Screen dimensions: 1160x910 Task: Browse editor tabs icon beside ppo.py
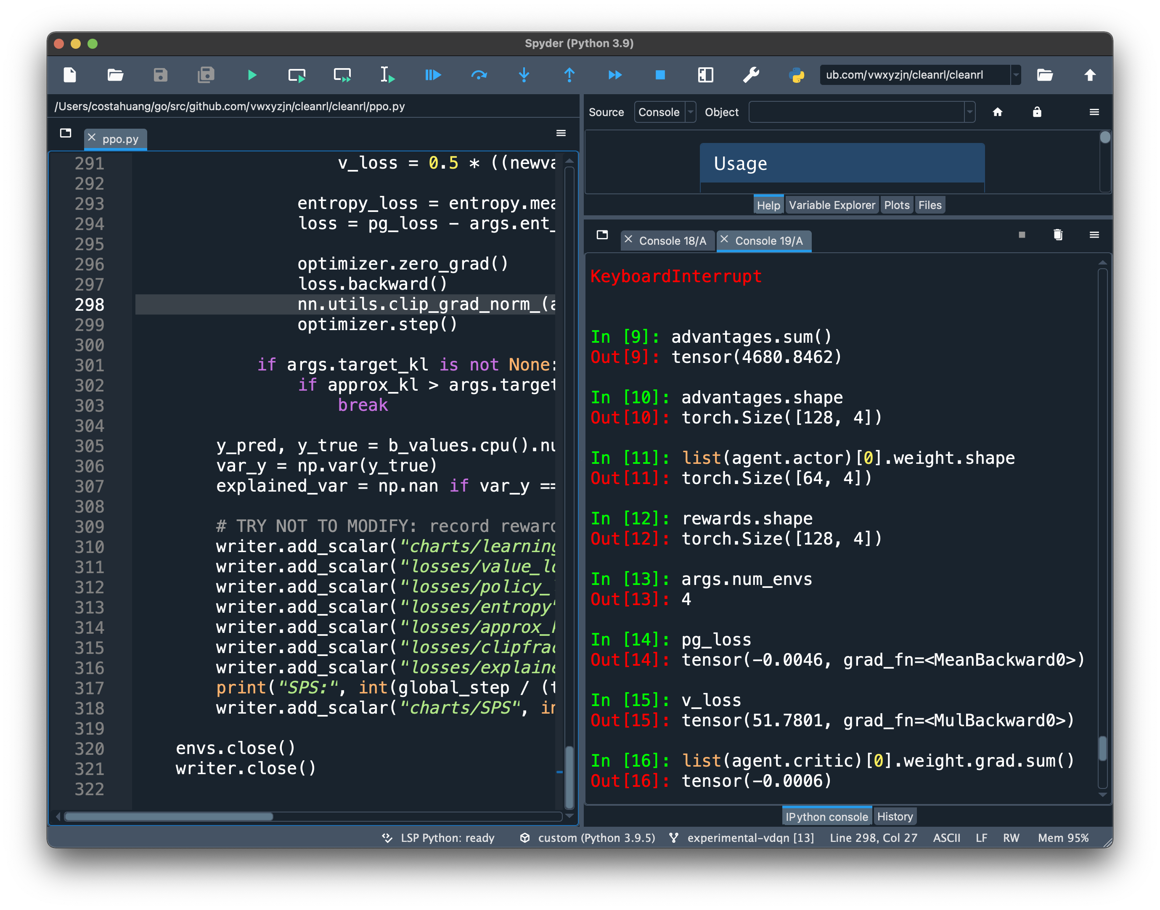[66, 133]
